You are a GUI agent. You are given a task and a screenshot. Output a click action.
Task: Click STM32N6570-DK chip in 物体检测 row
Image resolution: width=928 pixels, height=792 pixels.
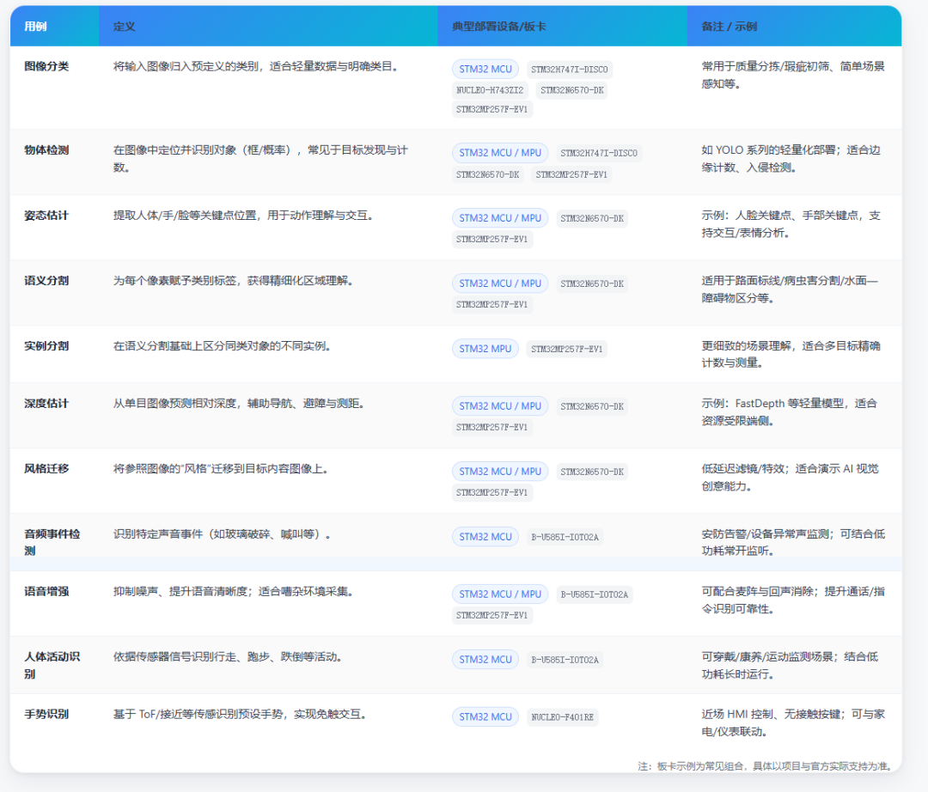pos(488,174)
